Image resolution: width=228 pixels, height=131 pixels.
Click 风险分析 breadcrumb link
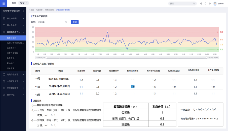[x=39, y=10]
